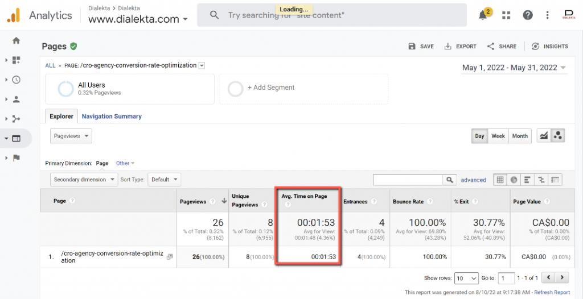583x299 pixels.
Task: Click the Page primary dimension
Action: (102, 163)
